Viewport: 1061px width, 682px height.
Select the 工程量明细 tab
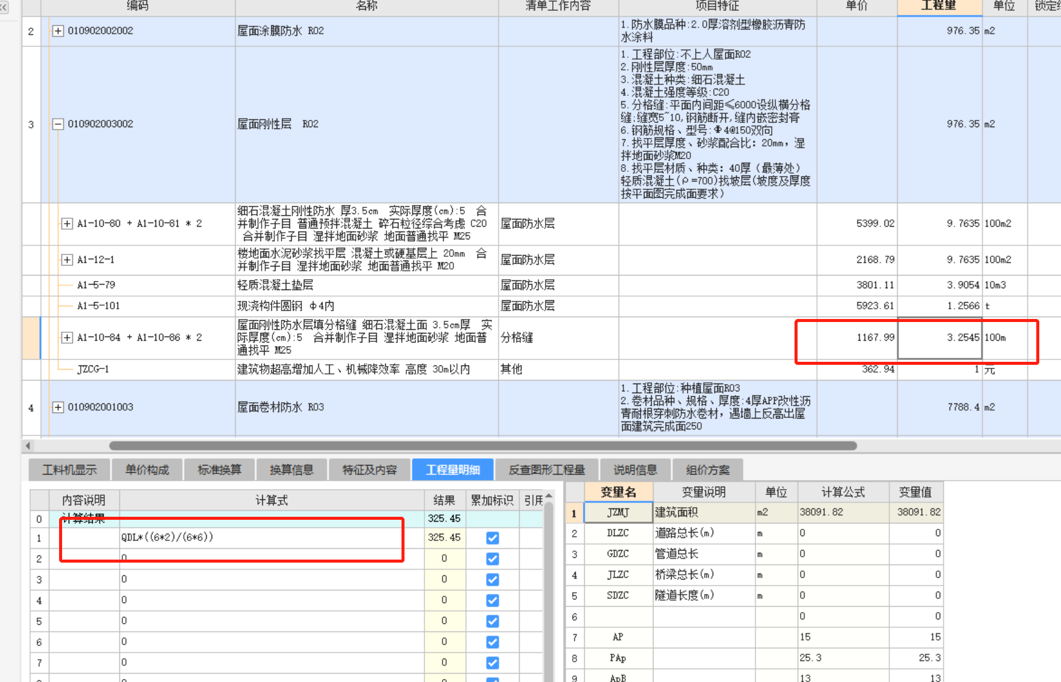pyautogui.click(x=453, y=470)
